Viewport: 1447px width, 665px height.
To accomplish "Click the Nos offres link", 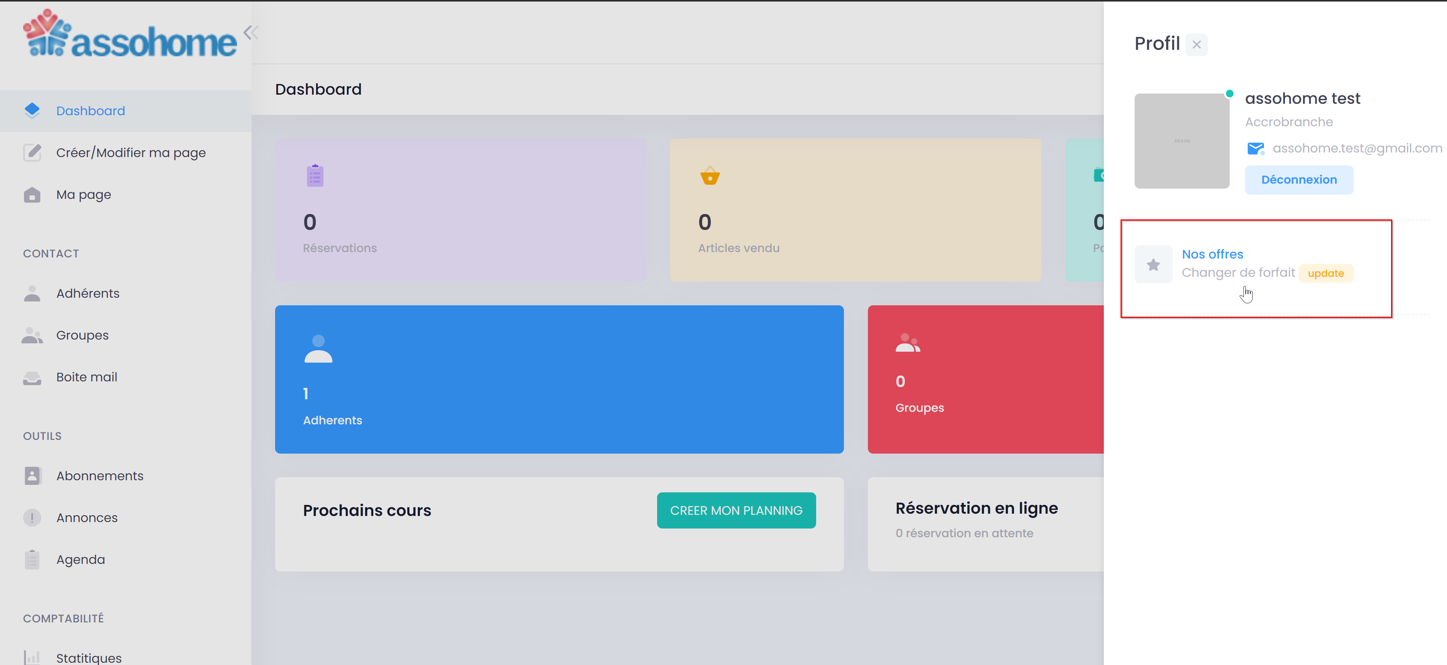I will click(x=1212, y=254).
